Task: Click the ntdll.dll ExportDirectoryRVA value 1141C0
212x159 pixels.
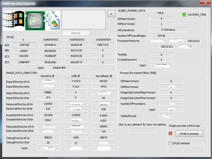Action: 76,81
